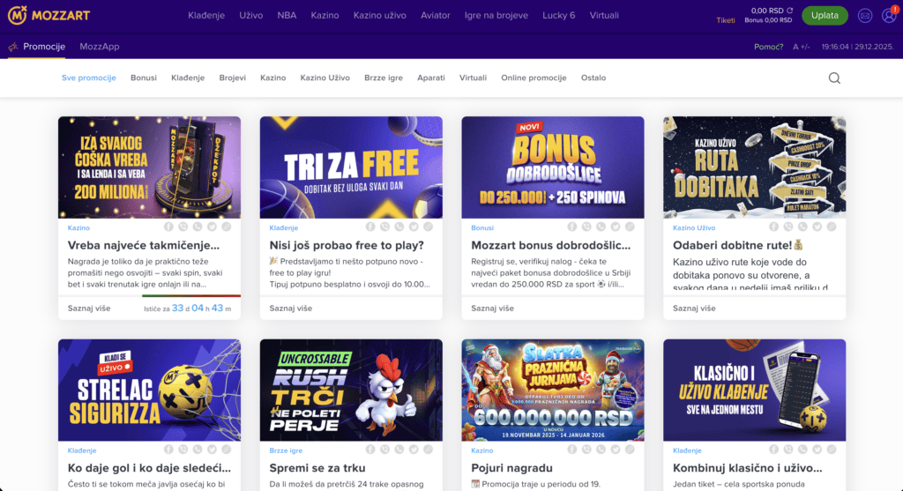The image size is (903, 491).
Task: Refresh the RSD account balance
Action: (x=789, y=11)
